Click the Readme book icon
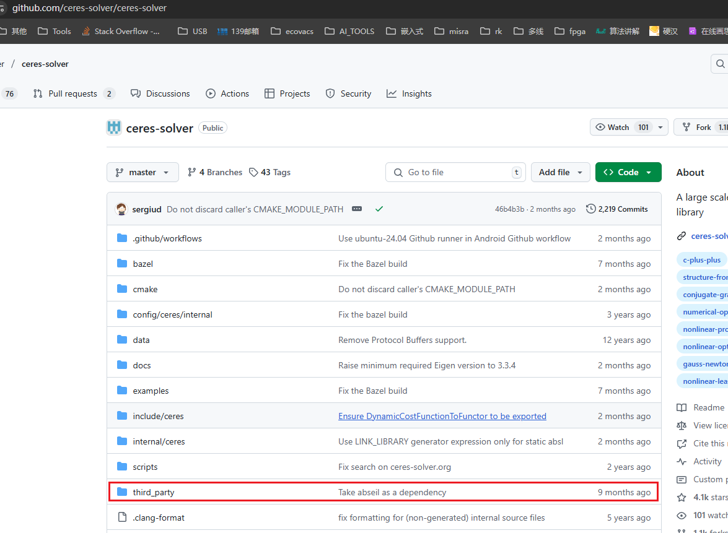 (682, 408)
